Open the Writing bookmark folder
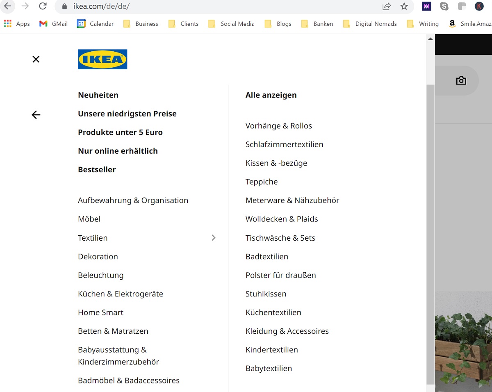This screenshot has width=492, height=392. click(423, 24)
